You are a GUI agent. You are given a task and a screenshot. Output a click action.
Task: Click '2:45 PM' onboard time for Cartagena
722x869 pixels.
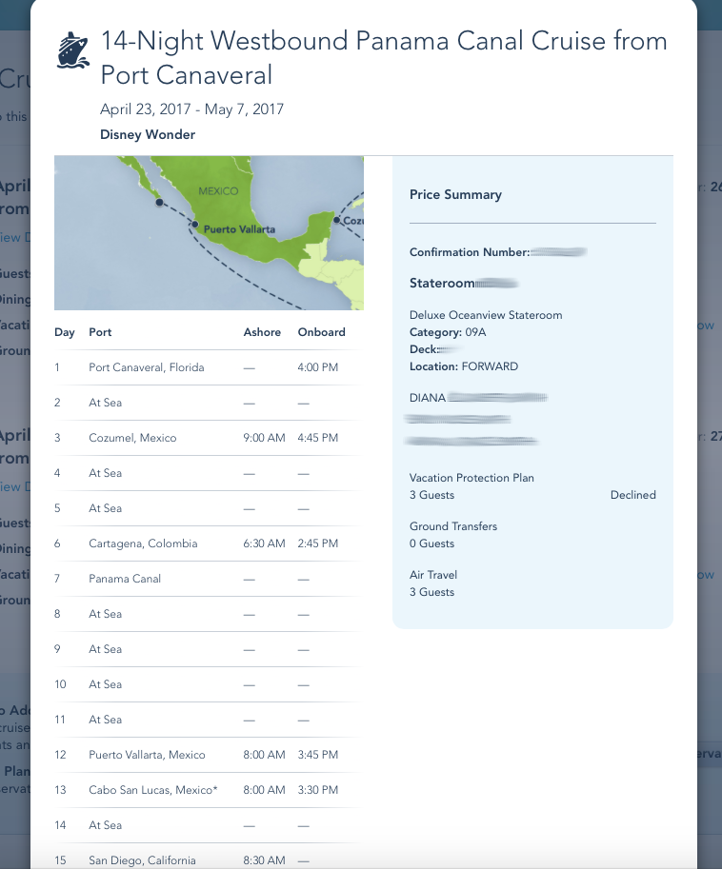coord(318,543)
